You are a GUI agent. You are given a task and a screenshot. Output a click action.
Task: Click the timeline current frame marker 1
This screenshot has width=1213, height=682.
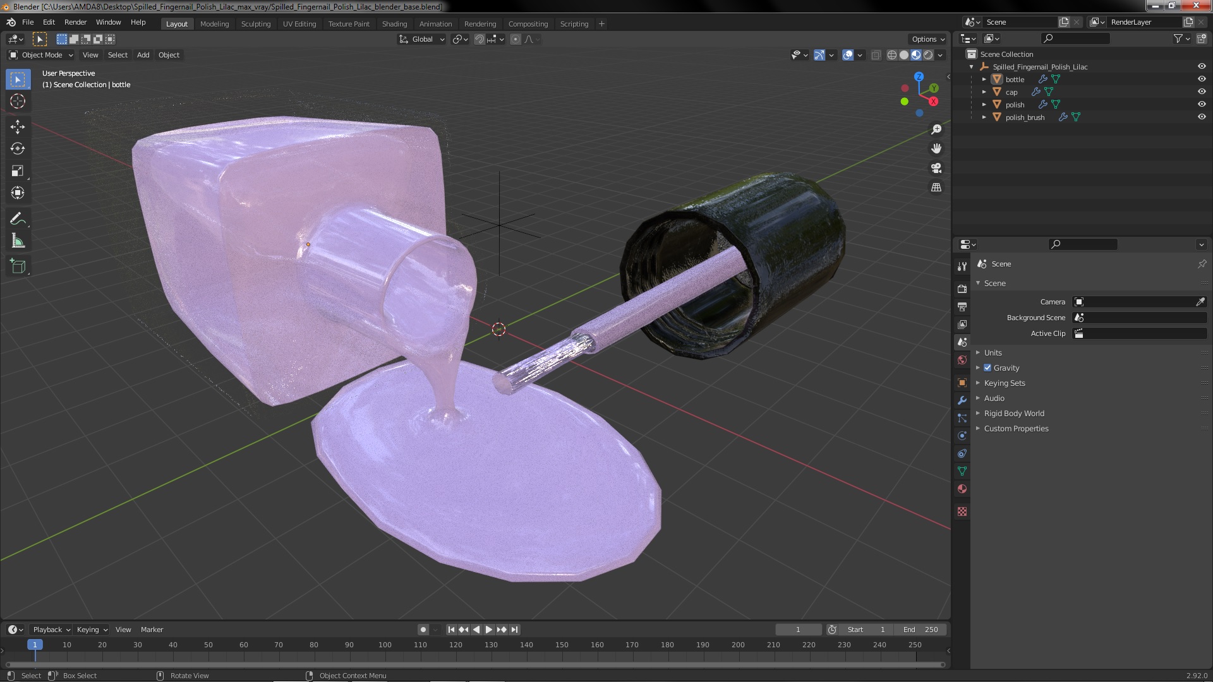coord(35,645)
